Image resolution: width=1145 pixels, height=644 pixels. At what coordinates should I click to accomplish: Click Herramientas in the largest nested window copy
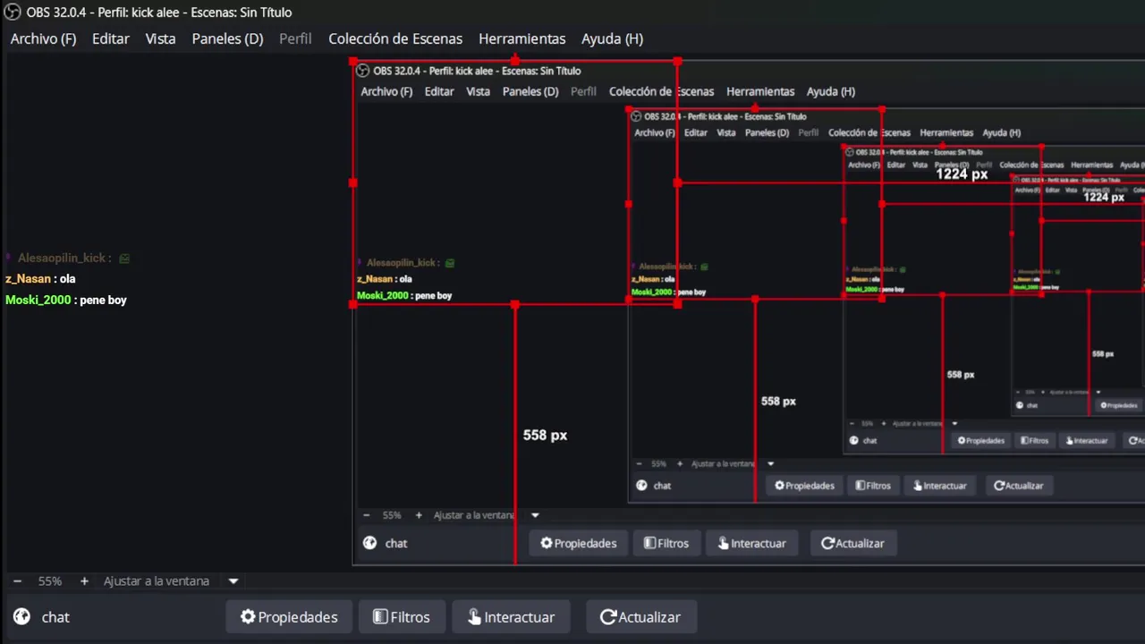pos(760,91)
